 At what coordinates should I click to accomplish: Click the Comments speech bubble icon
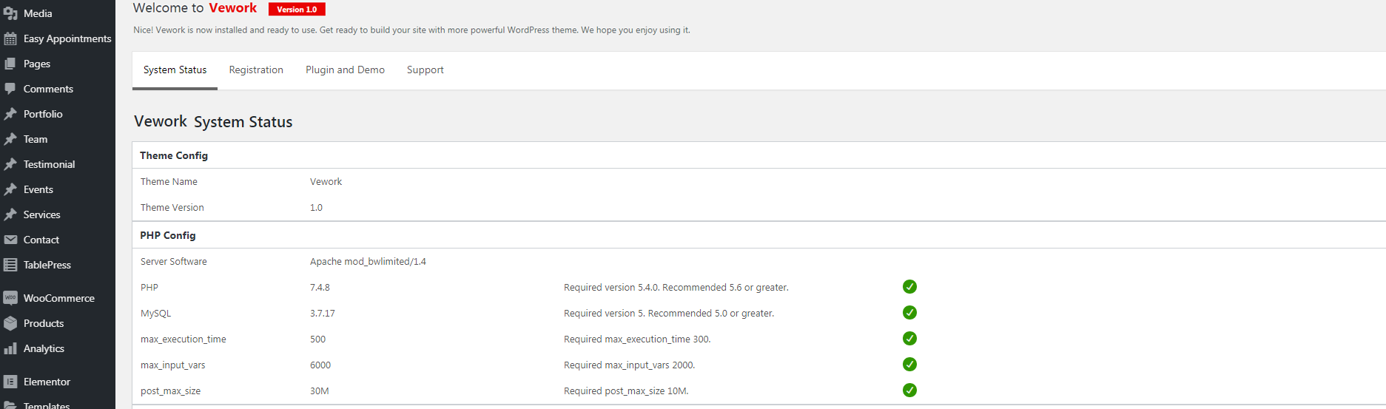coord(10,89)
